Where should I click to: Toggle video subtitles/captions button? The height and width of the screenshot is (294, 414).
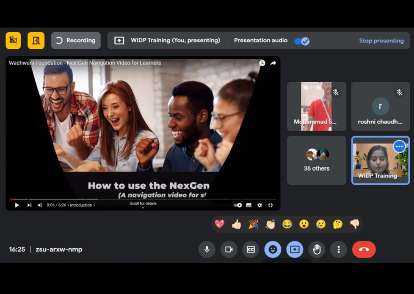coord(249,205)
